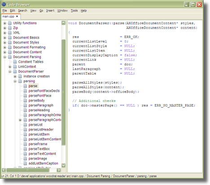The width and height of the screenshot is (210, 185).
Task: Collapse the Document Parsing tree node
Action: tap(4, 57)
